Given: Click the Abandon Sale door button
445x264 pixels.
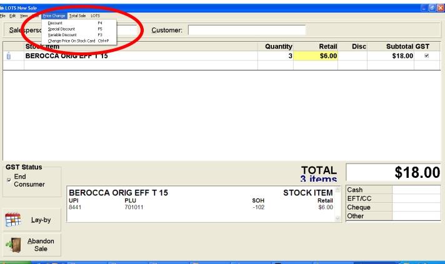Looking at the screenshot, I should [x=31, y=245].
